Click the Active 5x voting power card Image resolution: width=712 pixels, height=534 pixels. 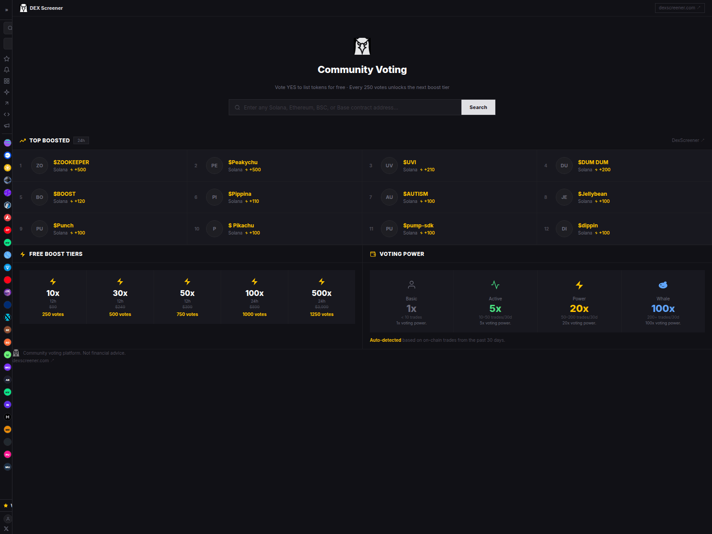click(495, 301)
